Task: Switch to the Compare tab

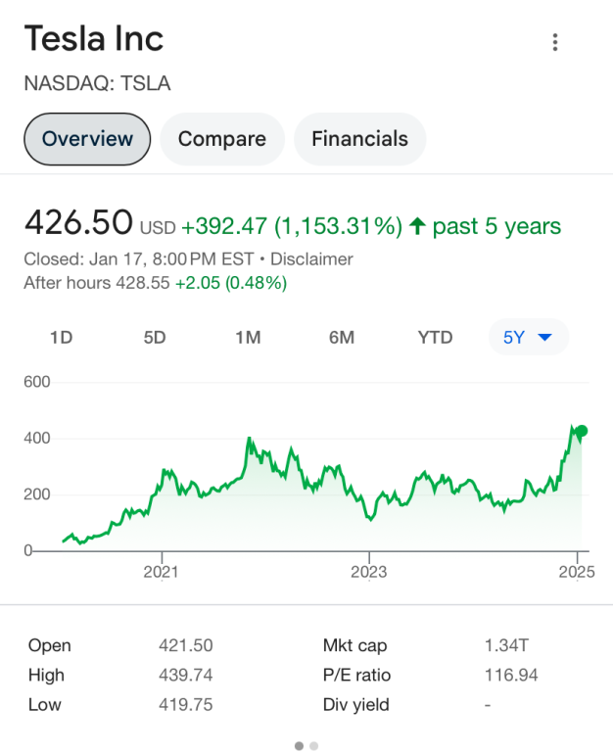Action: pyautogui.click(x=221, y=139)
